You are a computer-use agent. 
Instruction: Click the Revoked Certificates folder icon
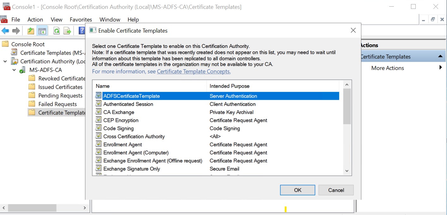[x=32, y=78]
